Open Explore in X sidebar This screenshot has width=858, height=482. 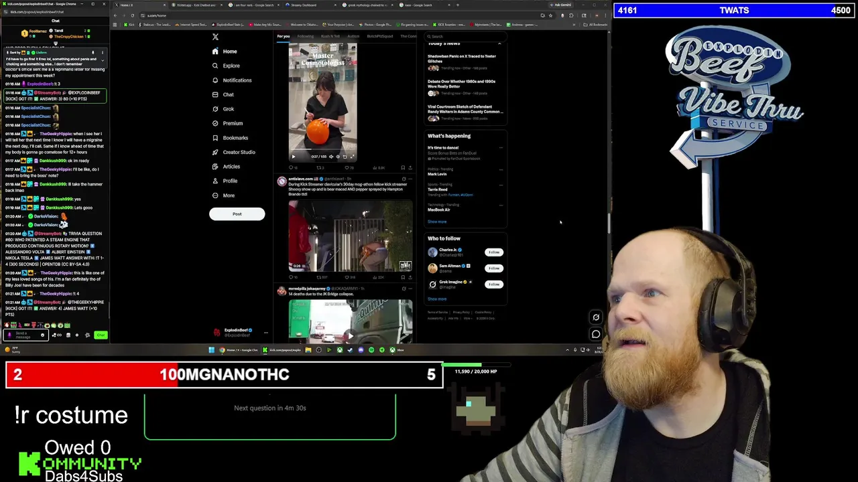tap(226, 66)
